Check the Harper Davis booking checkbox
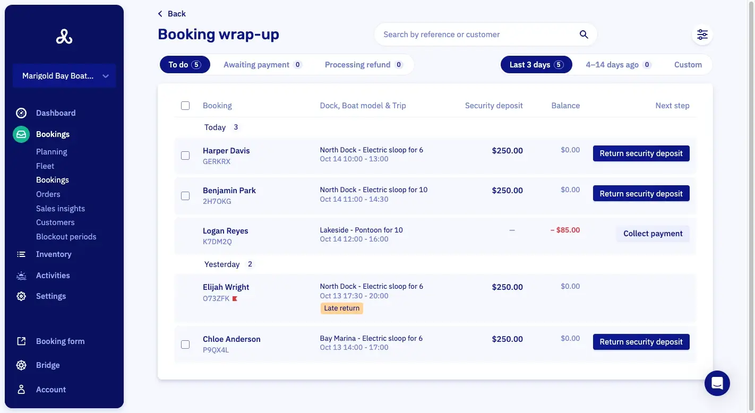 point(185,156)
